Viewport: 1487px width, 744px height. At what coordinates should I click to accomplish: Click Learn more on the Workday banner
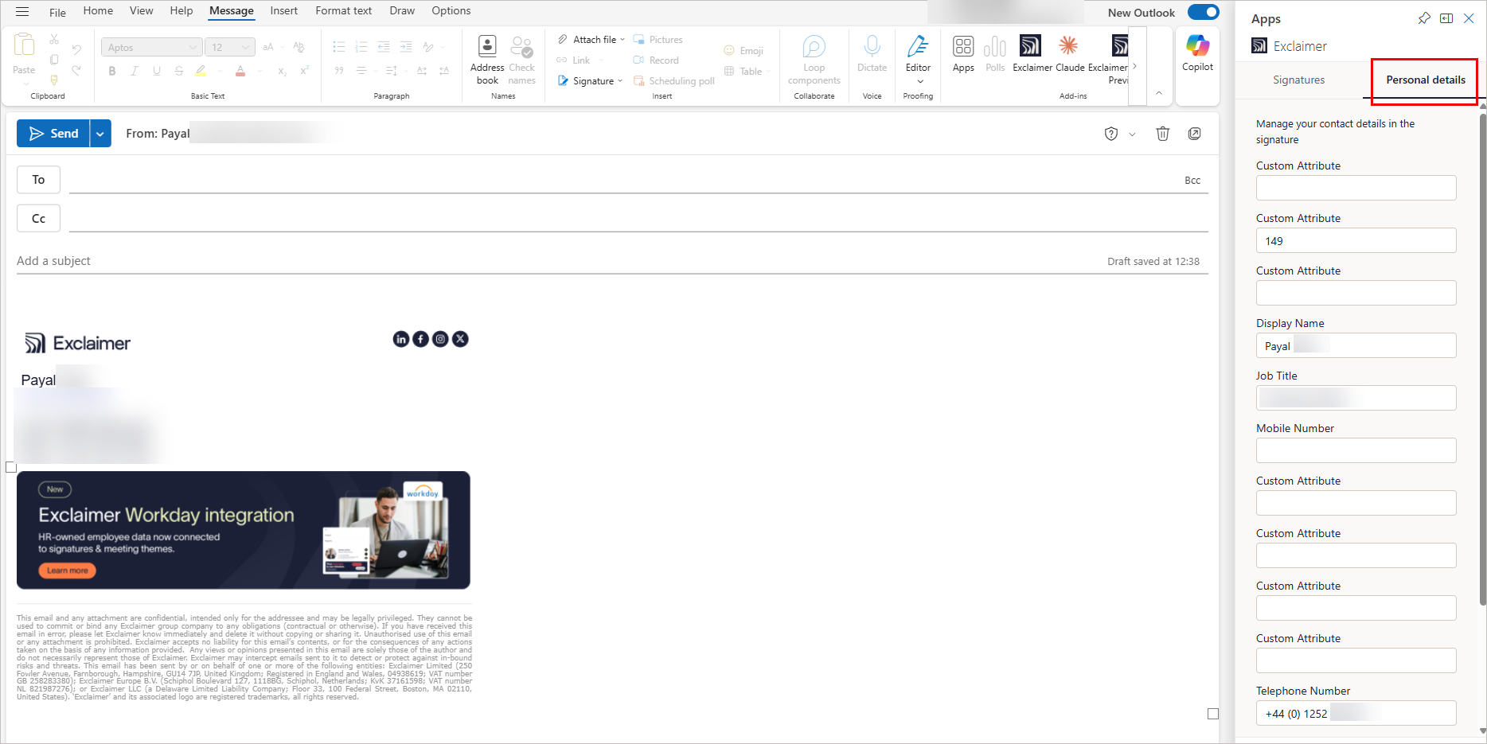pyautogui.click(x=68, y=571)
